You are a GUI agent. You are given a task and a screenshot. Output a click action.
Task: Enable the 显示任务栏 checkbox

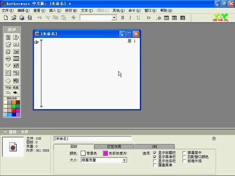pos(155,161)
